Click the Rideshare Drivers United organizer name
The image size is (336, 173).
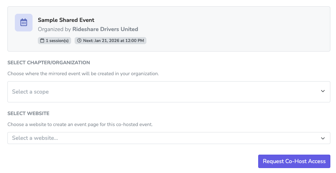(x=105, y=29)
